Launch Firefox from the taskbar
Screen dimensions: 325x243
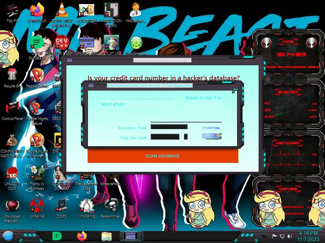pos(82,236)
